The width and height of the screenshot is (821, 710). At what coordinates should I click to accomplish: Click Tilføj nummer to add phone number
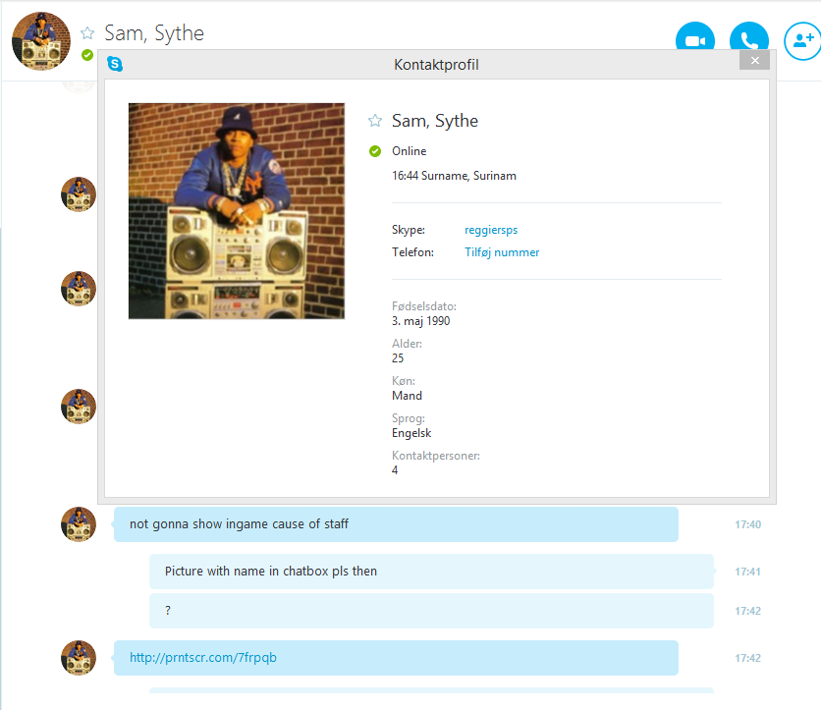pos(502,252)
